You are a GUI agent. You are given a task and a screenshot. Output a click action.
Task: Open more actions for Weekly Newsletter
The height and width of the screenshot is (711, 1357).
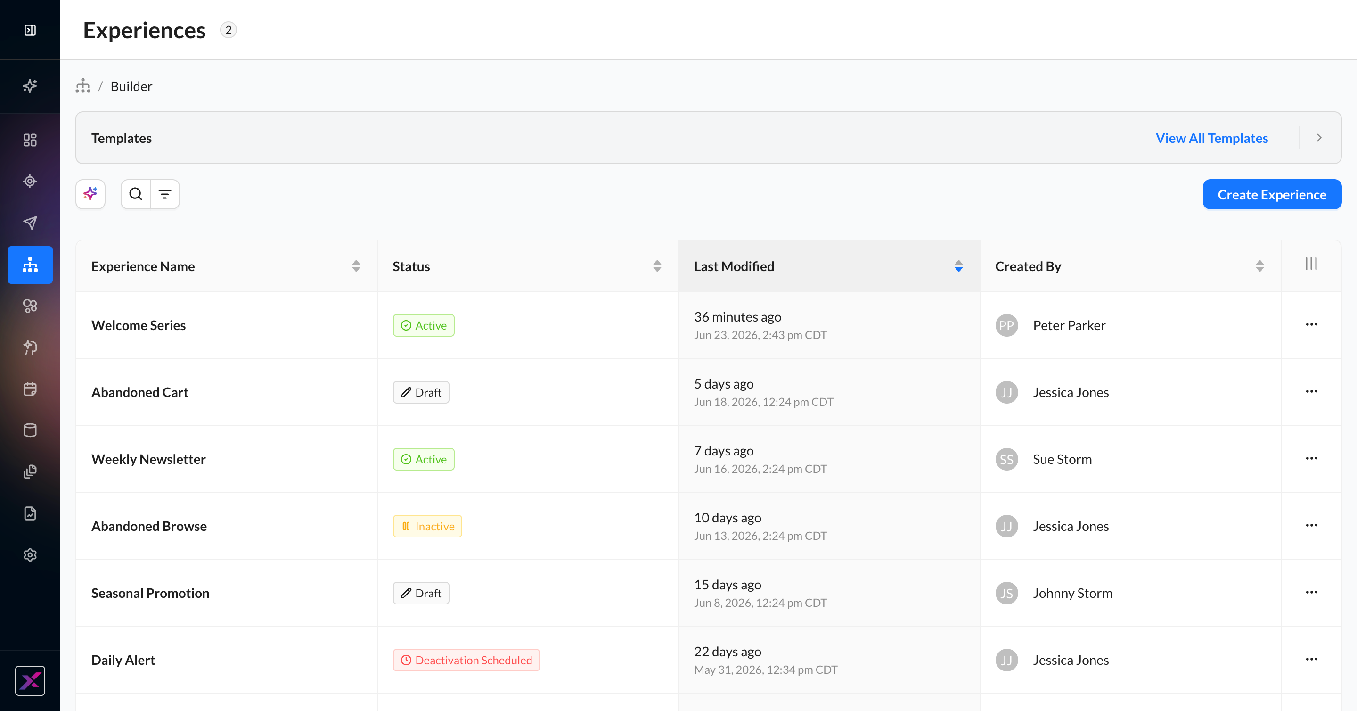point(1312,459)
